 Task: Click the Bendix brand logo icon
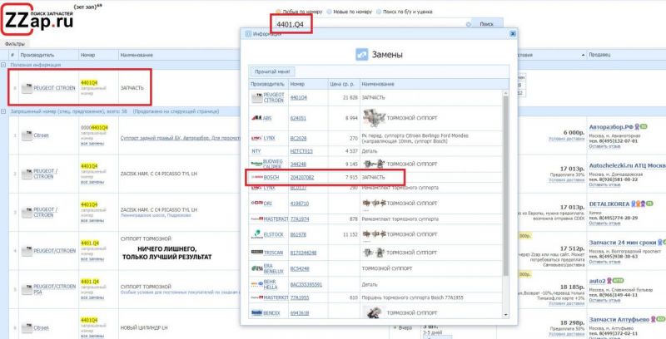[257, 312]
